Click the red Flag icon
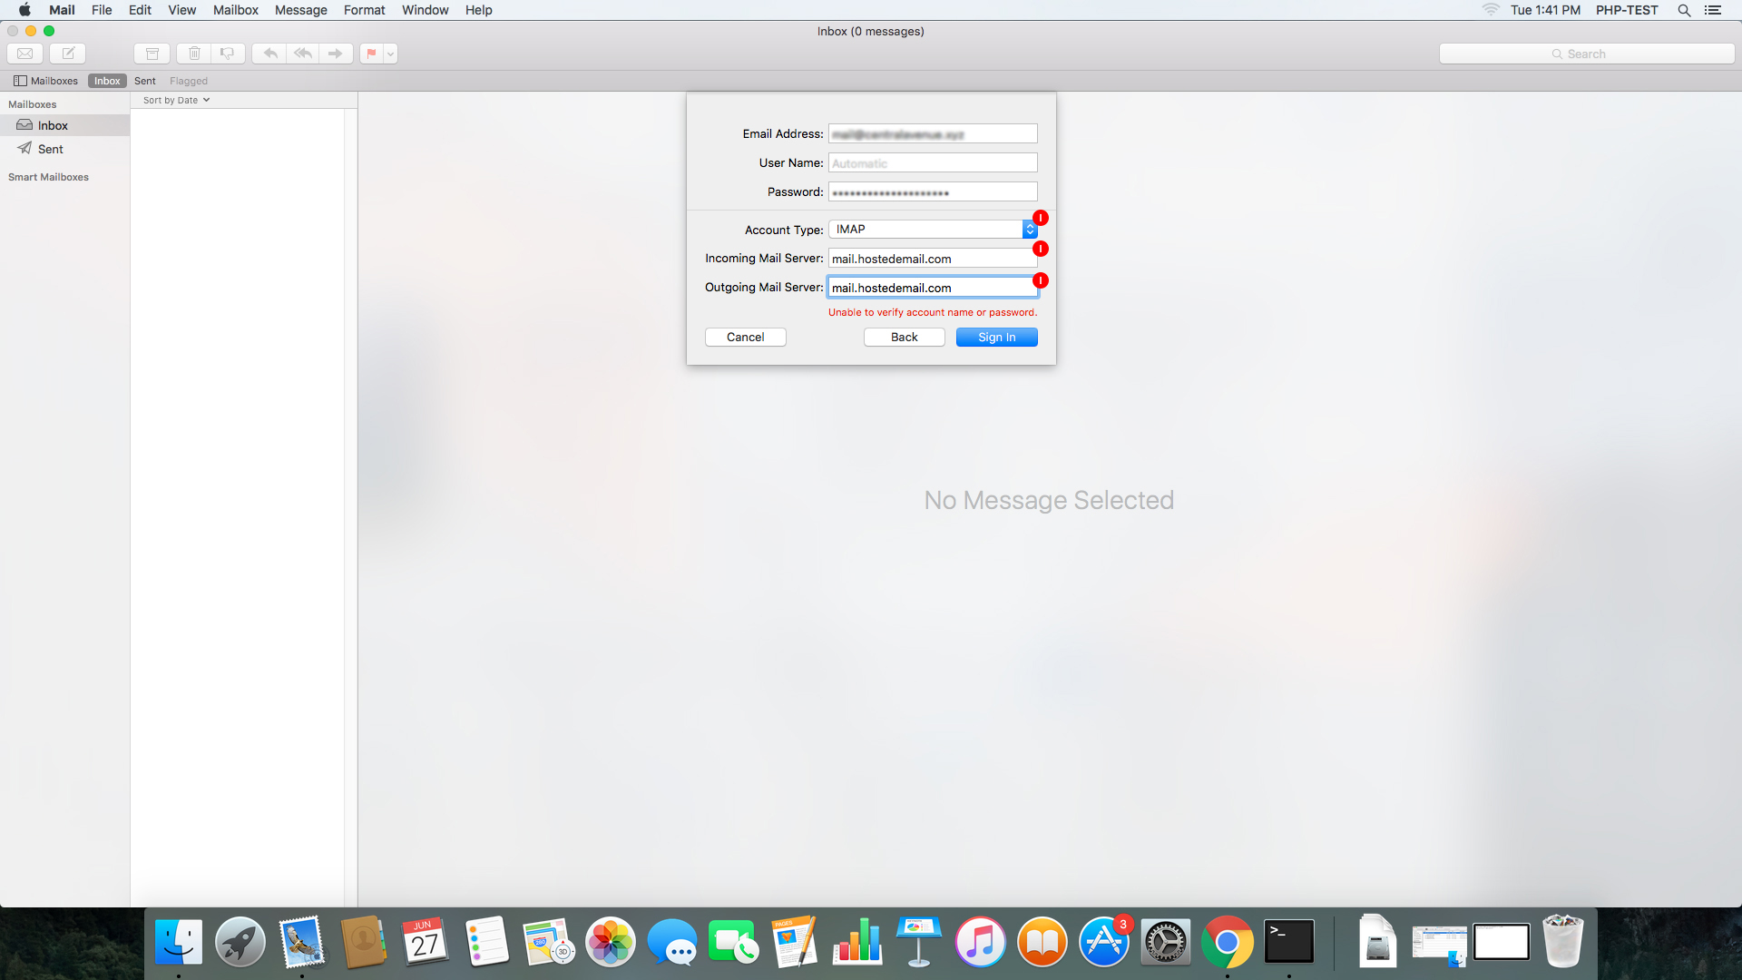The image size is (1742, 980). [371, 54]
